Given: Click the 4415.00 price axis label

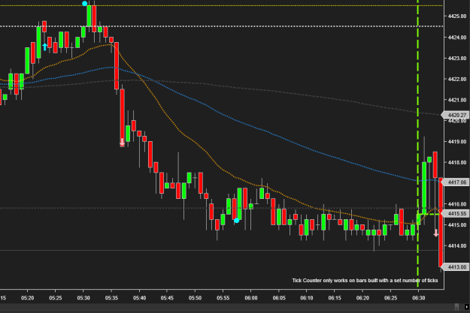Looking at the screenshot, I should (x=457, y=224).
